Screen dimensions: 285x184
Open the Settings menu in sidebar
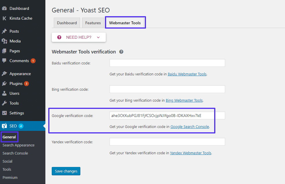pos(16,113)
